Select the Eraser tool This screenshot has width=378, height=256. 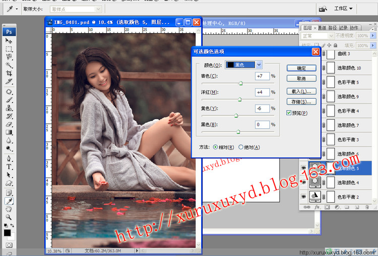click(x=9, y=124)
